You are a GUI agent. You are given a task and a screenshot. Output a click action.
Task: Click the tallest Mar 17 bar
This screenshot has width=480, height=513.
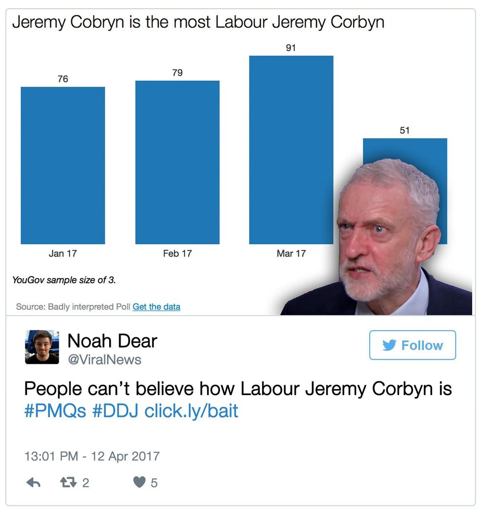[291, 150]
